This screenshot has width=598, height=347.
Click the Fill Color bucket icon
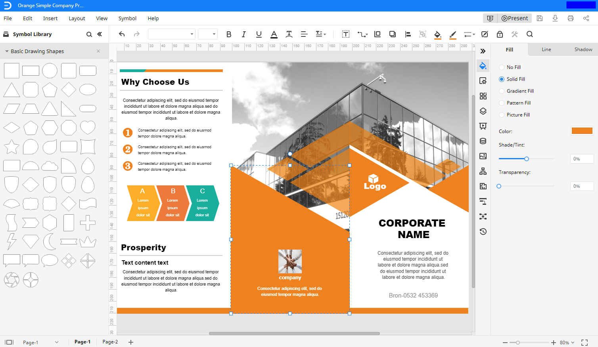(x=437, y=34)
